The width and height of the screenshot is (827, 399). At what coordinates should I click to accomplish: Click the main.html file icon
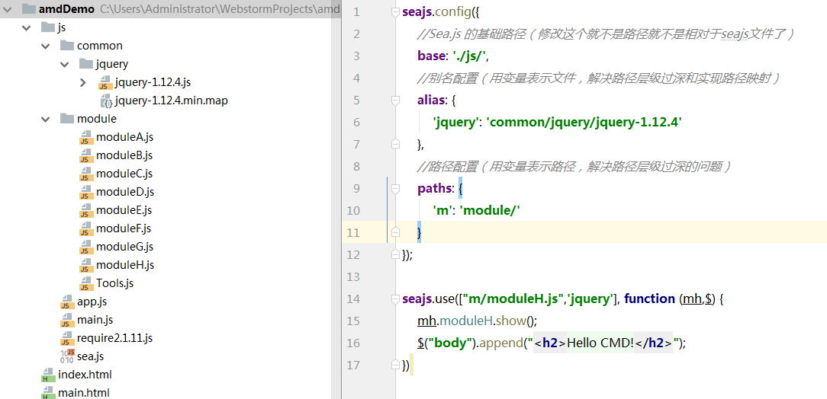(x=48, y=393)
